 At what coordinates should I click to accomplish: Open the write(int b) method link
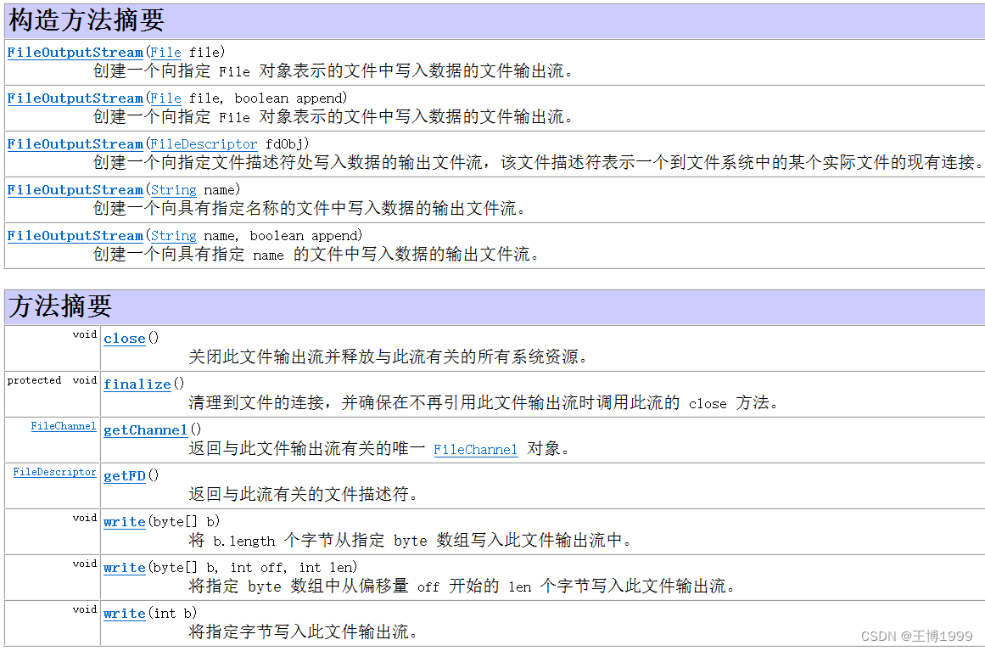125,614
